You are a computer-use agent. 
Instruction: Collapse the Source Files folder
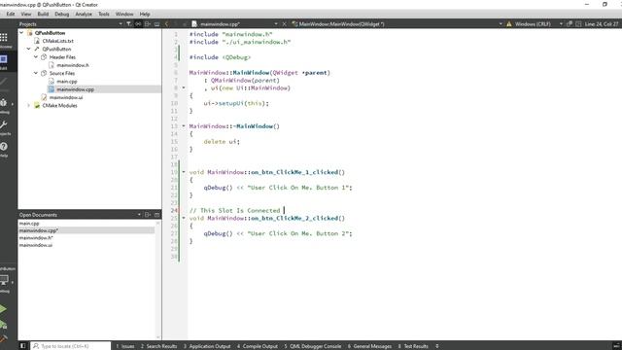36,74
